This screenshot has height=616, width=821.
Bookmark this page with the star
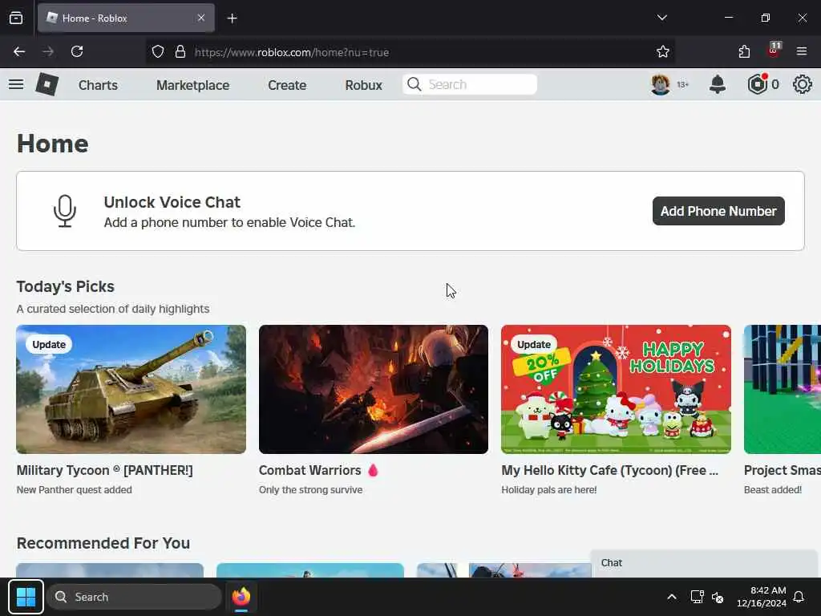pyautogui.click(x=663, y=51)
